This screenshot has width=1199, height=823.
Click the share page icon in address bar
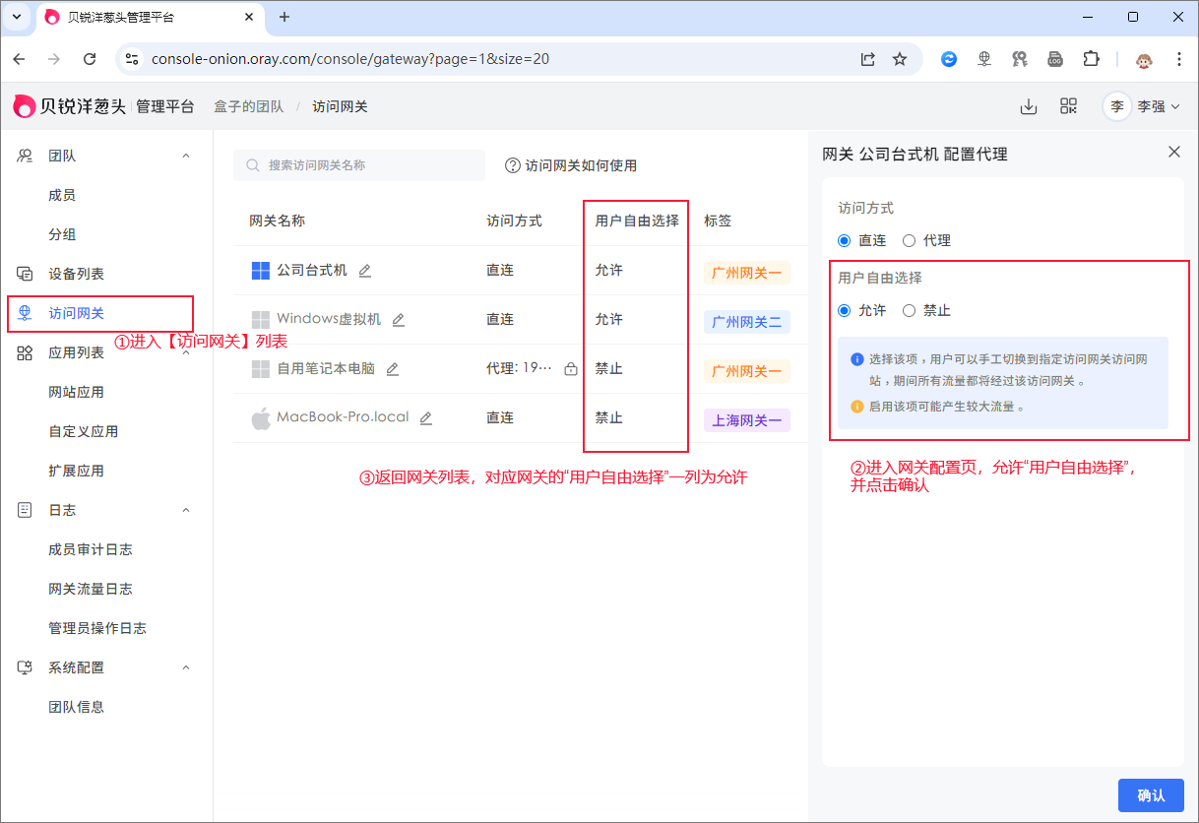[x=867, y=59]
